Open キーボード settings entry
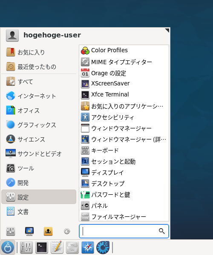213x255 pixels. click(x=124, y=150)
